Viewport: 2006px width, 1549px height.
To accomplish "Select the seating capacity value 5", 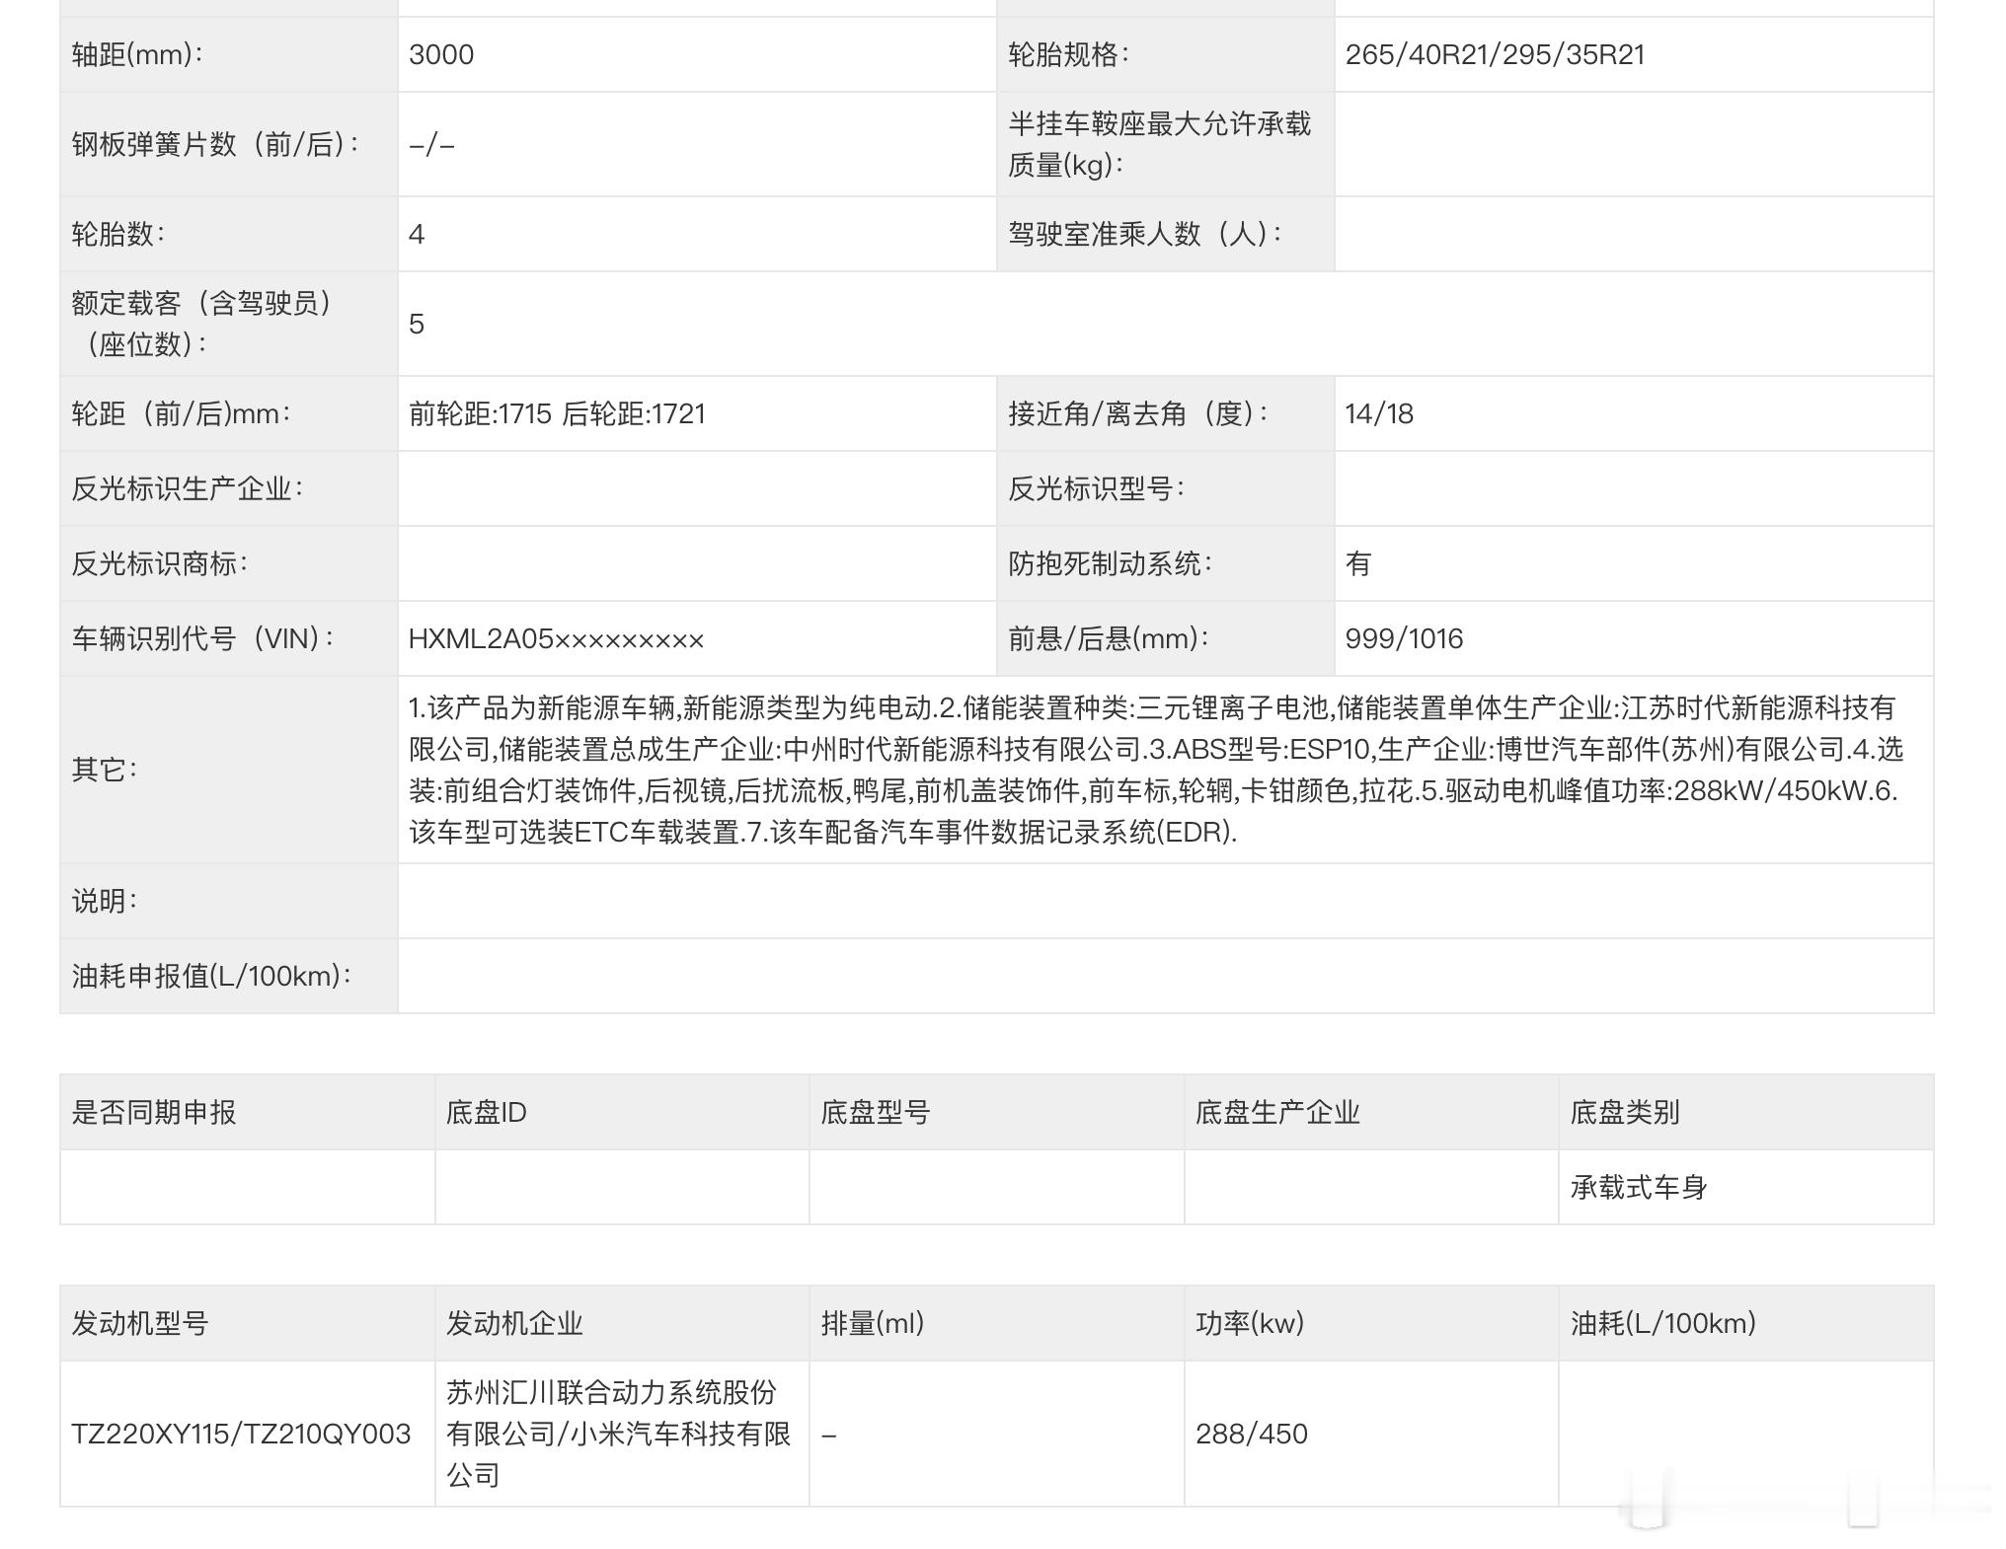I will [415, 322].
